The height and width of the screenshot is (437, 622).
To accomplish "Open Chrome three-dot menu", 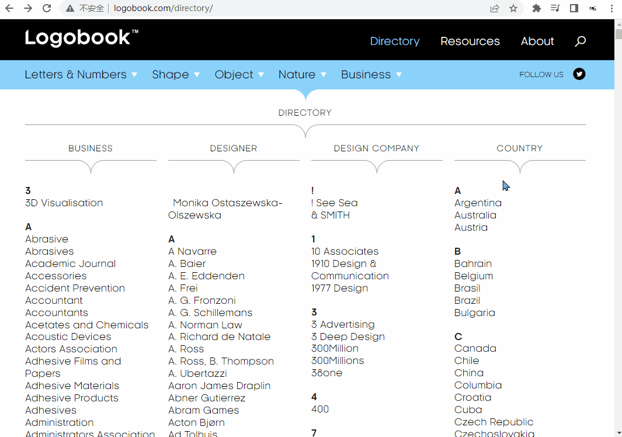I will pos(611,8).
